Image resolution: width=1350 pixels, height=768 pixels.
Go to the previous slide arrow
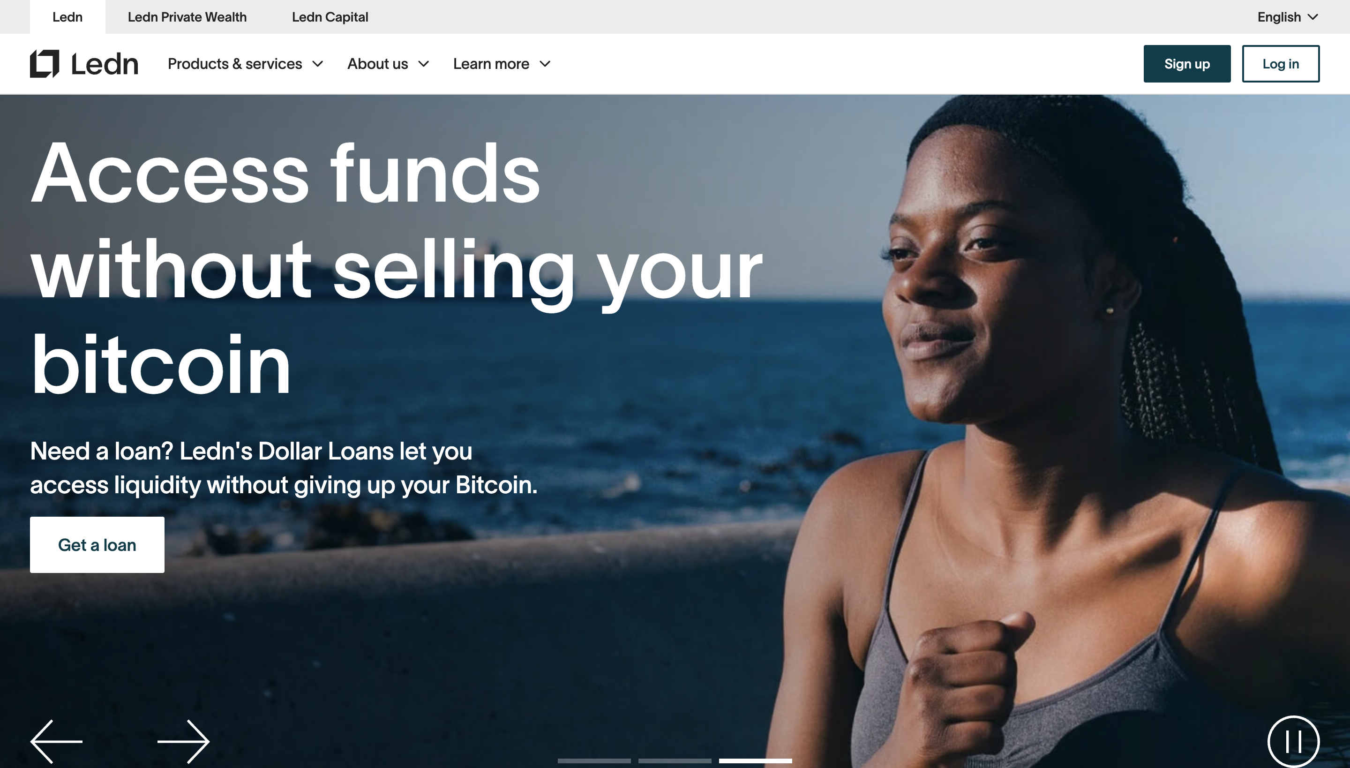56,741
